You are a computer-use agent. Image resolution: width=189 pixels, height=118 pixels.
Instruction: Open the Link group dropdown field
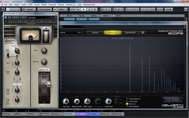coord(149,9)
